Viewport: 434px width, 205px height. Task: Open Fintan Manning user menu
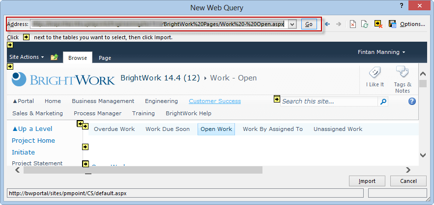click(x=381, y=52)
